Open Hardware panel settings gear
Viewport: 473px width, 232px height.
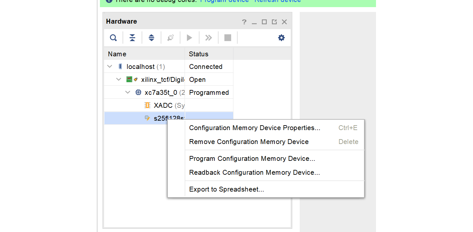tap(281, 38)
